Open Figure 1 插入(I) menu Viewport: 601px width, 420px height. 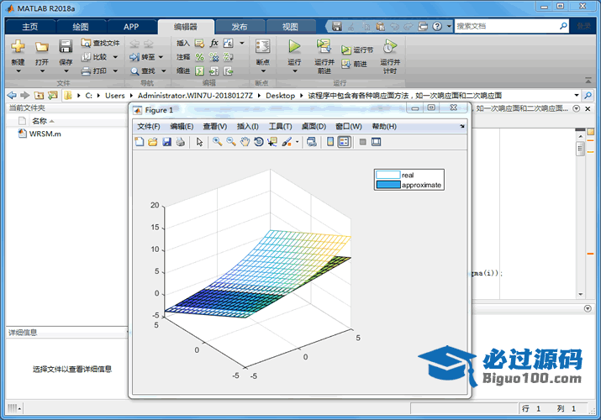tap(248, 126)
